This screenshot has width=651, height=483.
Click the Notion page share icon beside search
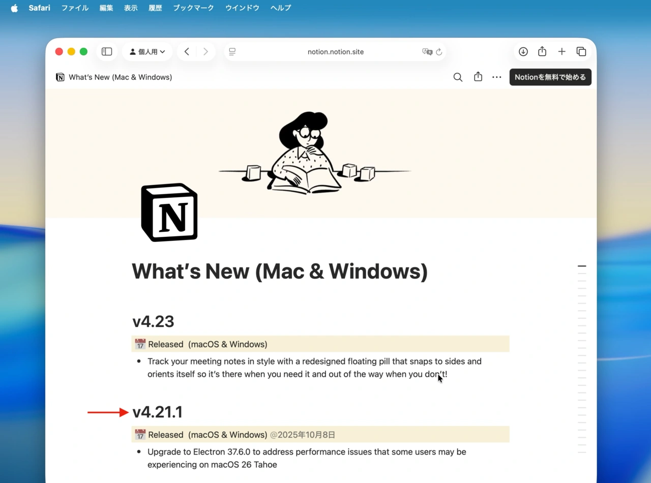(x=478, y=77)
